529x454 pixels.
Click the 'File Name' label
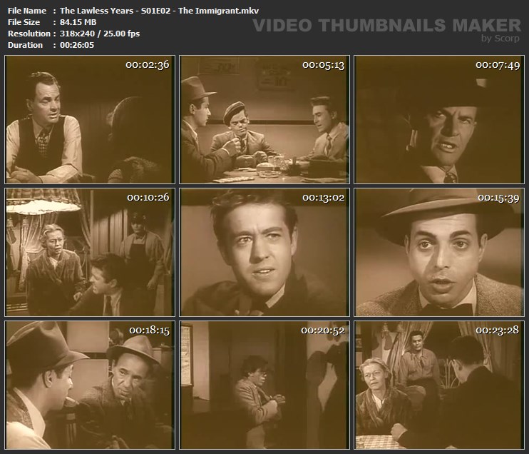pyautogui.click(x=27, y=11)
